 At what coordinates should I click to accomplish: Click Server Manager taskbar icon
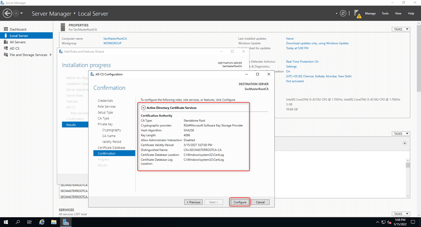66,222
